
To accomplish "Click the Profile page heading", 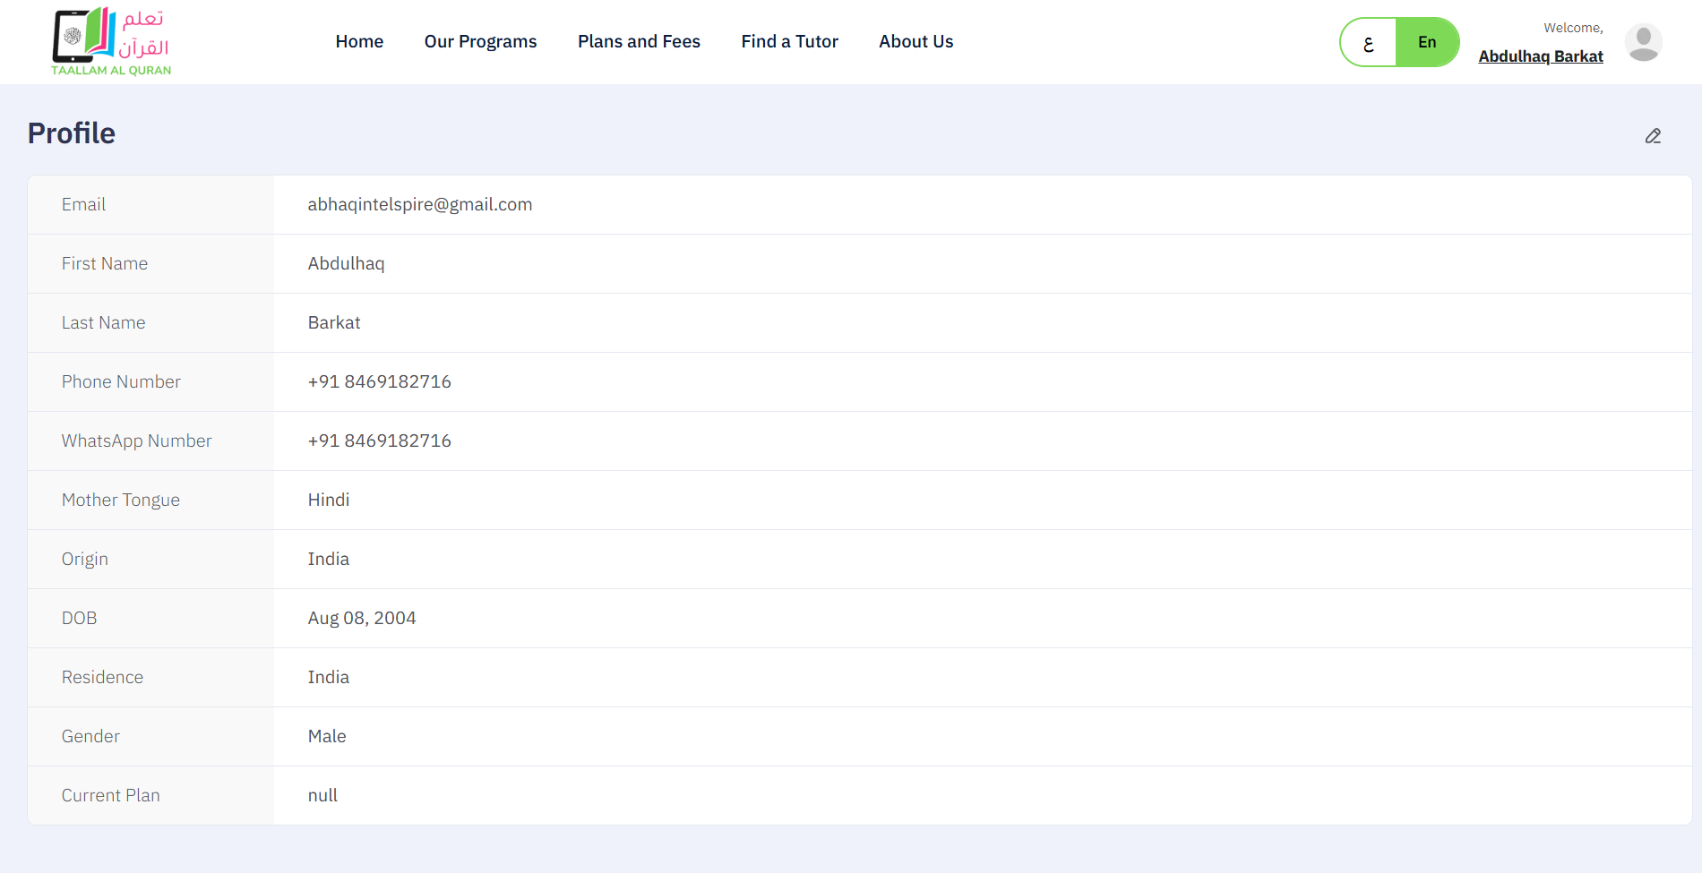I will [72, 133].
